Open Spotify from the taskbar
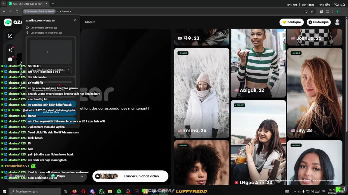 click(x=119, y=191)
